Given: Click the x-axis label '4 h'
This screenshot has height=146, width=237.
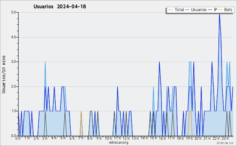Looking at the screenshot, I should pos(54,138).
